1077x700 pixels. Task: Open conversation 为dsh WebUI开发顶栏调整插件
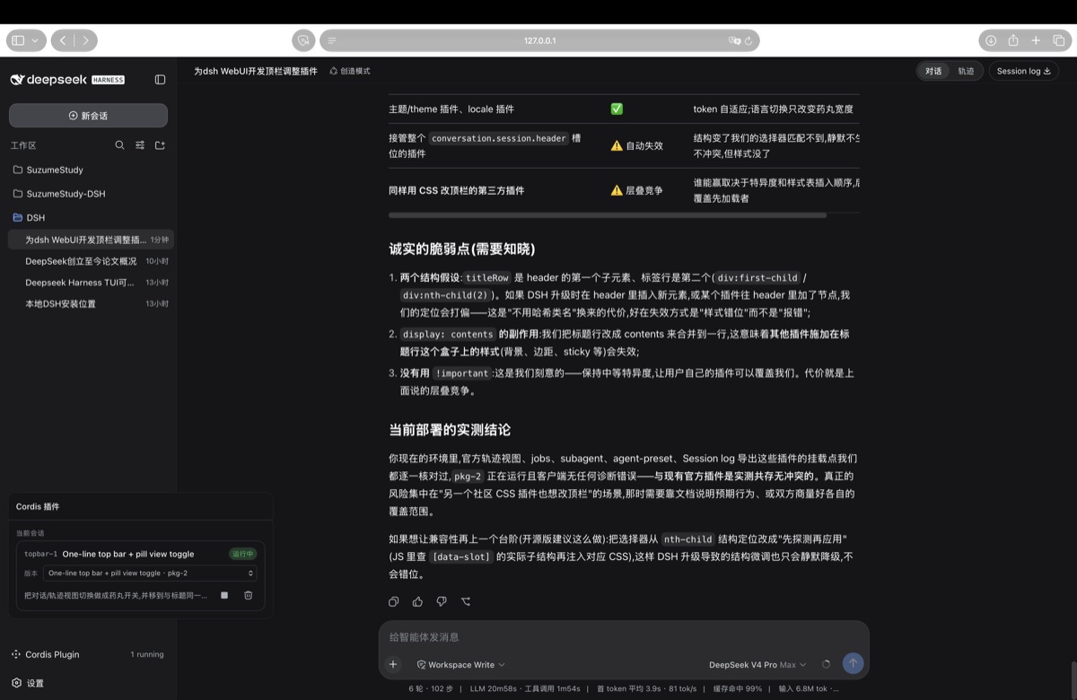coord(91,240)
